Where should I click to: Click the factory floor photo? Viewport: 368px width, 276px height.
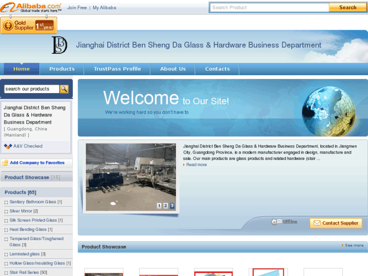point(131,177)
